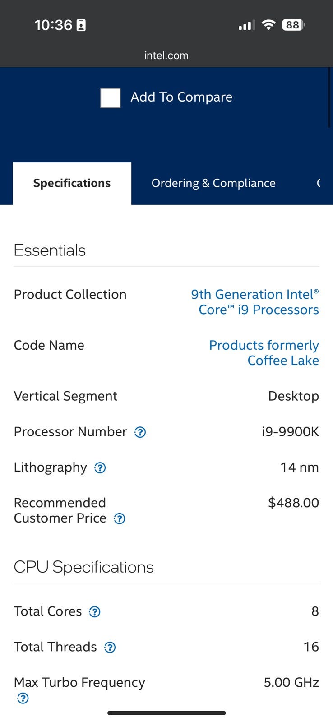Tap the battery level indicator
Image resolution: width=333 pixels, height=722 pixels.
(x=293, y=25)
